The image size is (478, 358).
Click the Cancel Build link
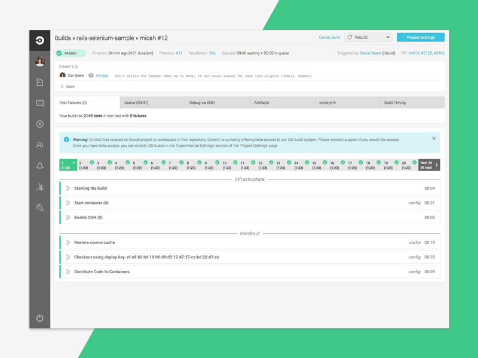[329, 36]
